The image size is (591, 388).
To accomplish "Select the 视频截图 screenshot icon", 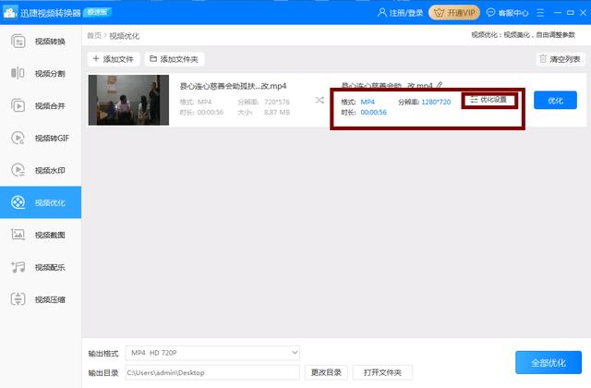I will tap(18, 235).
